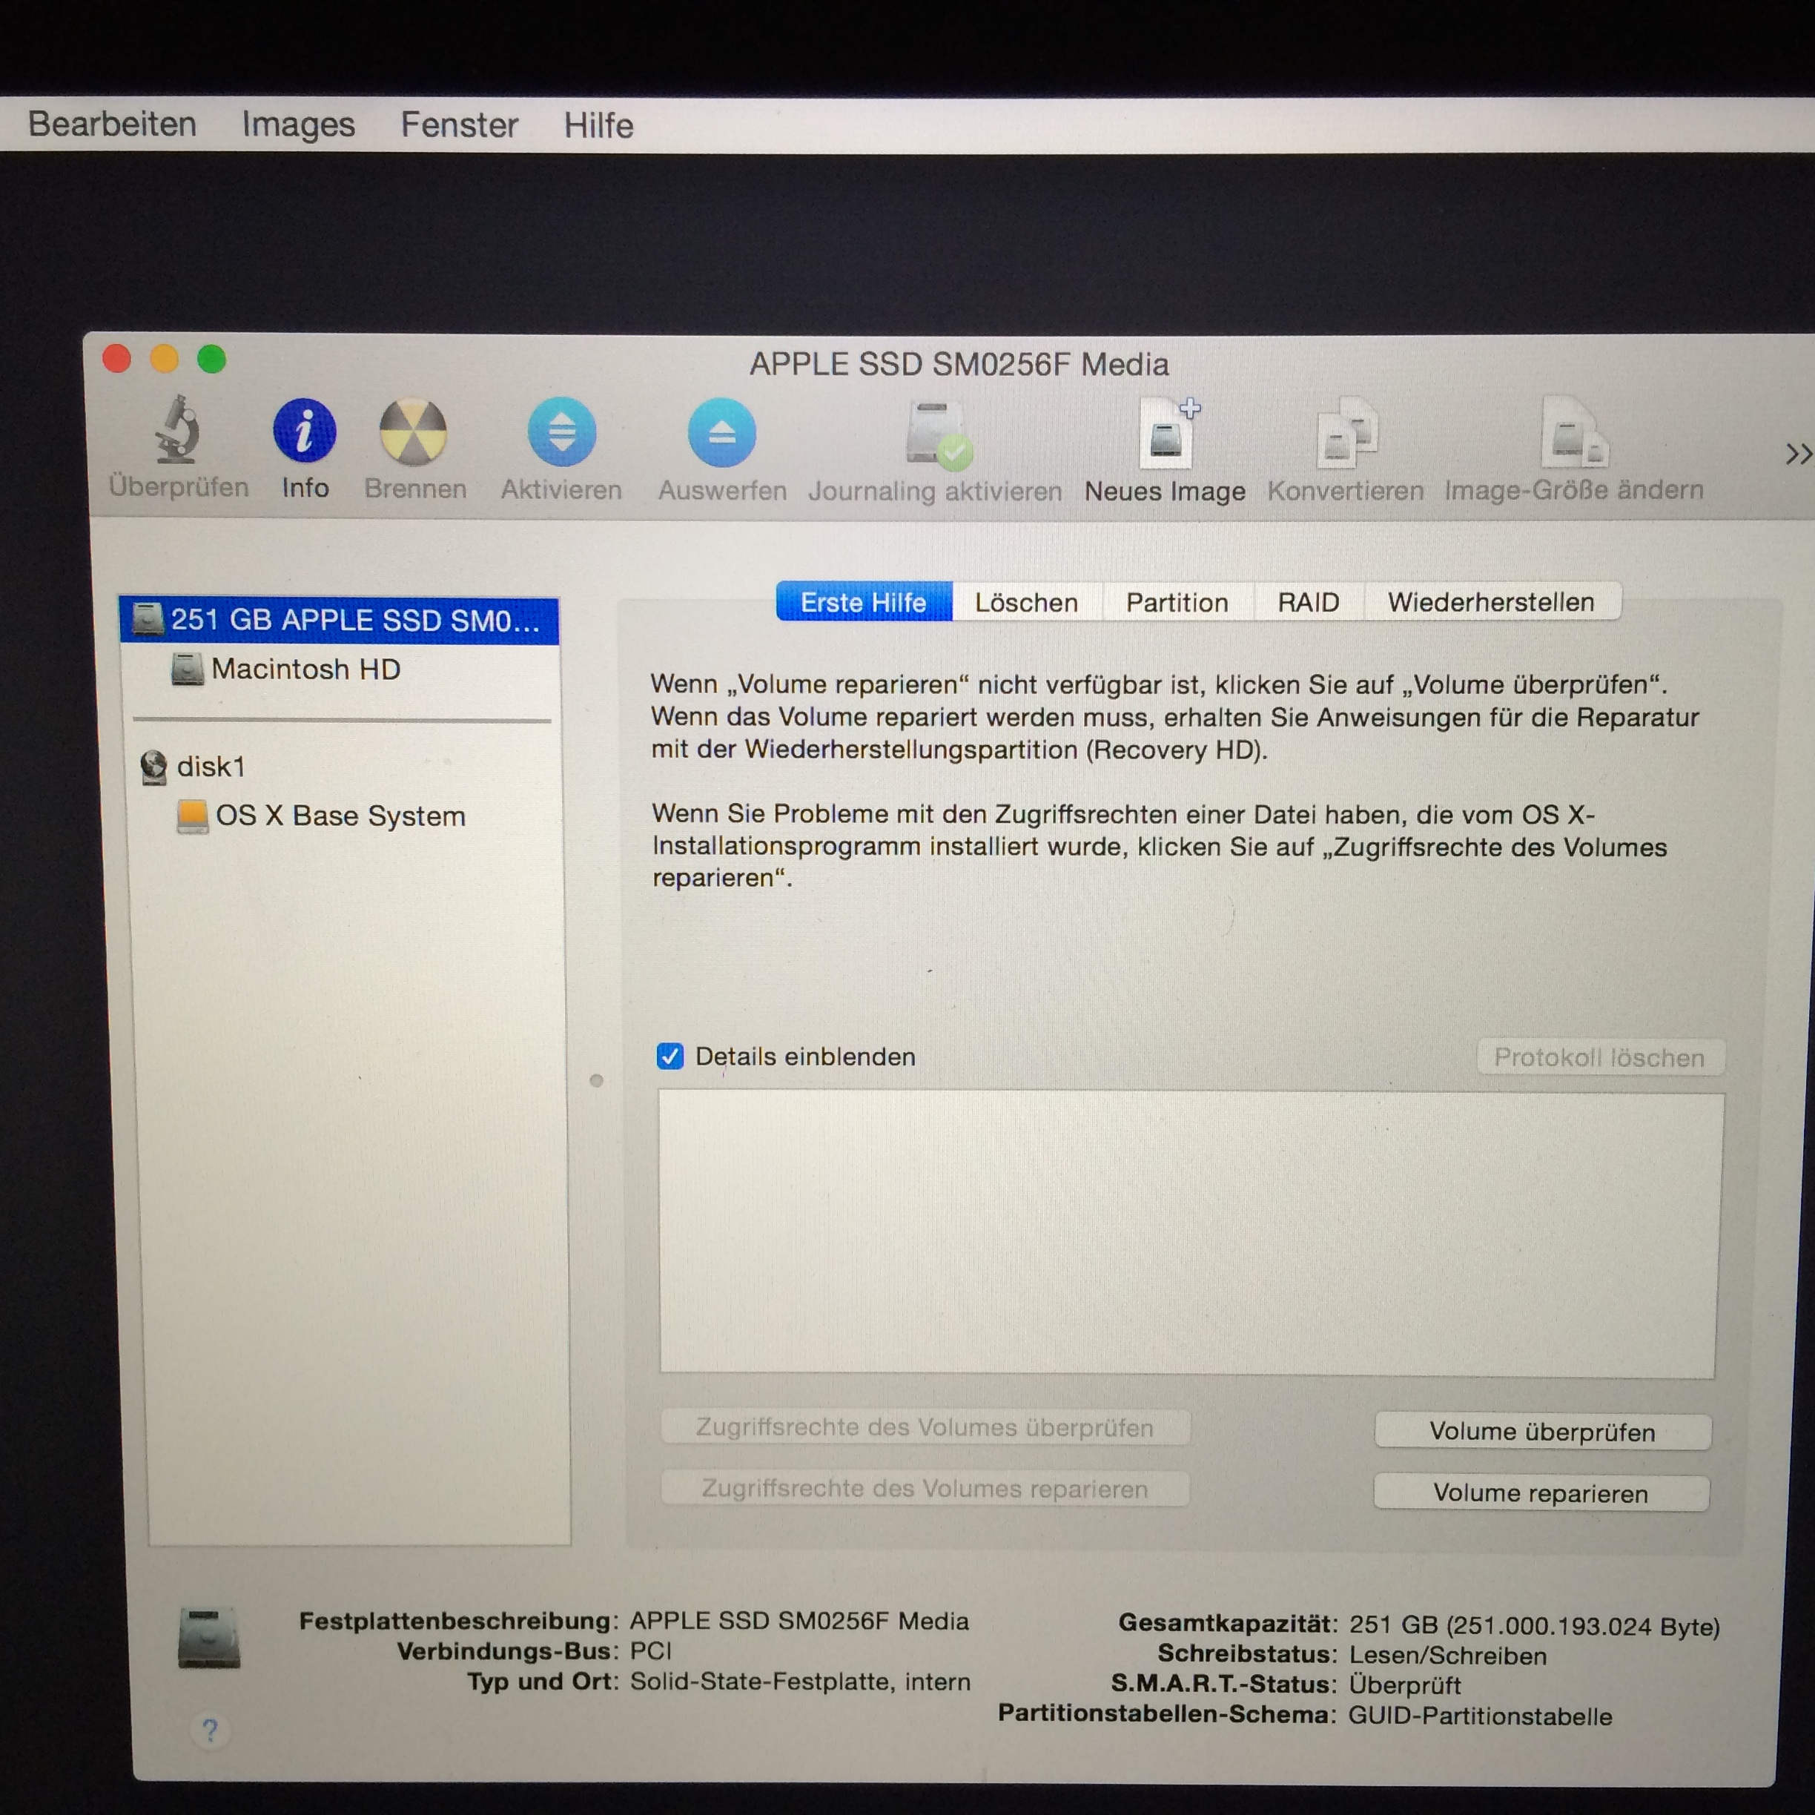Click the Volume überprüfen button
Screen dimensions: 1815x1815
(1541, 1432)
